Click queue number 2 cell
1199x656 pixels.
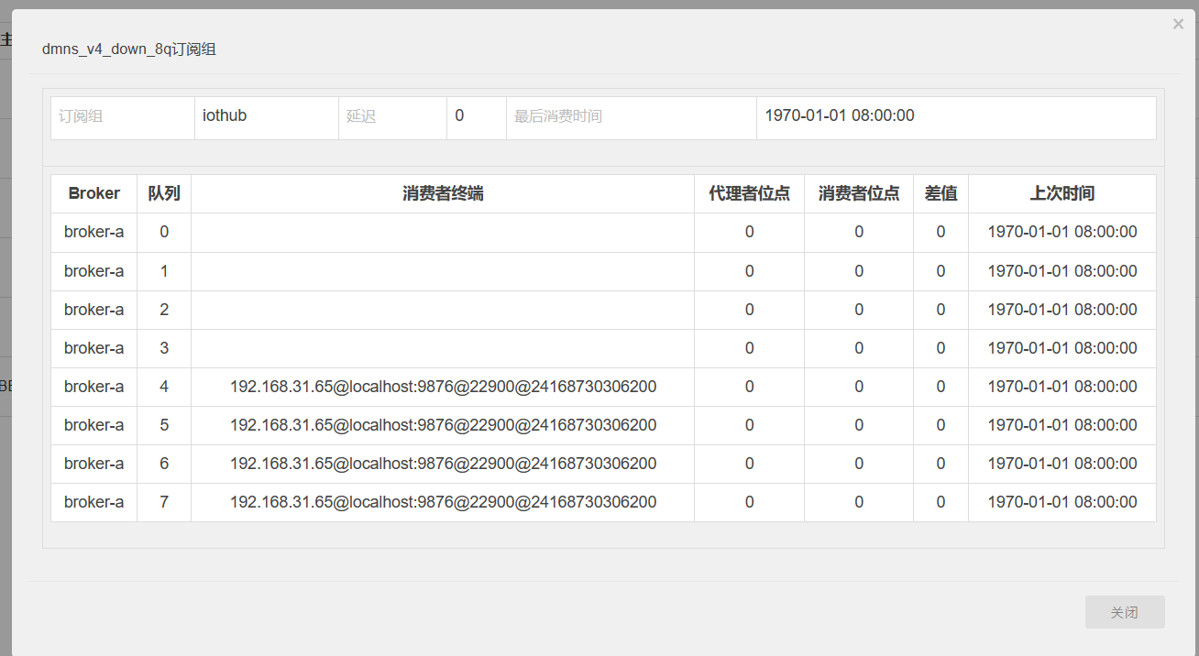pyautogui.click(x=164, y=310)
